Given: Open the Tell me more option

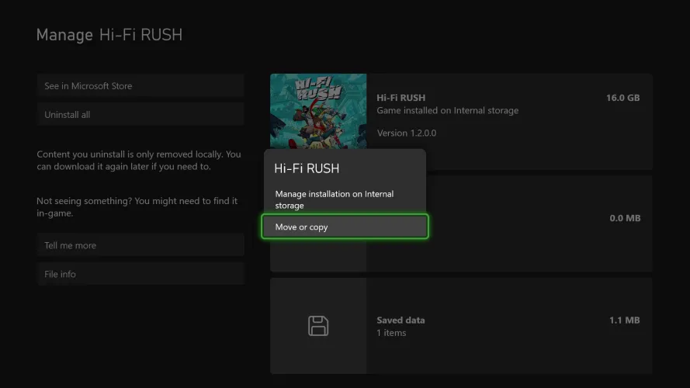Looking at the screenshot, I should coord(140,245).
